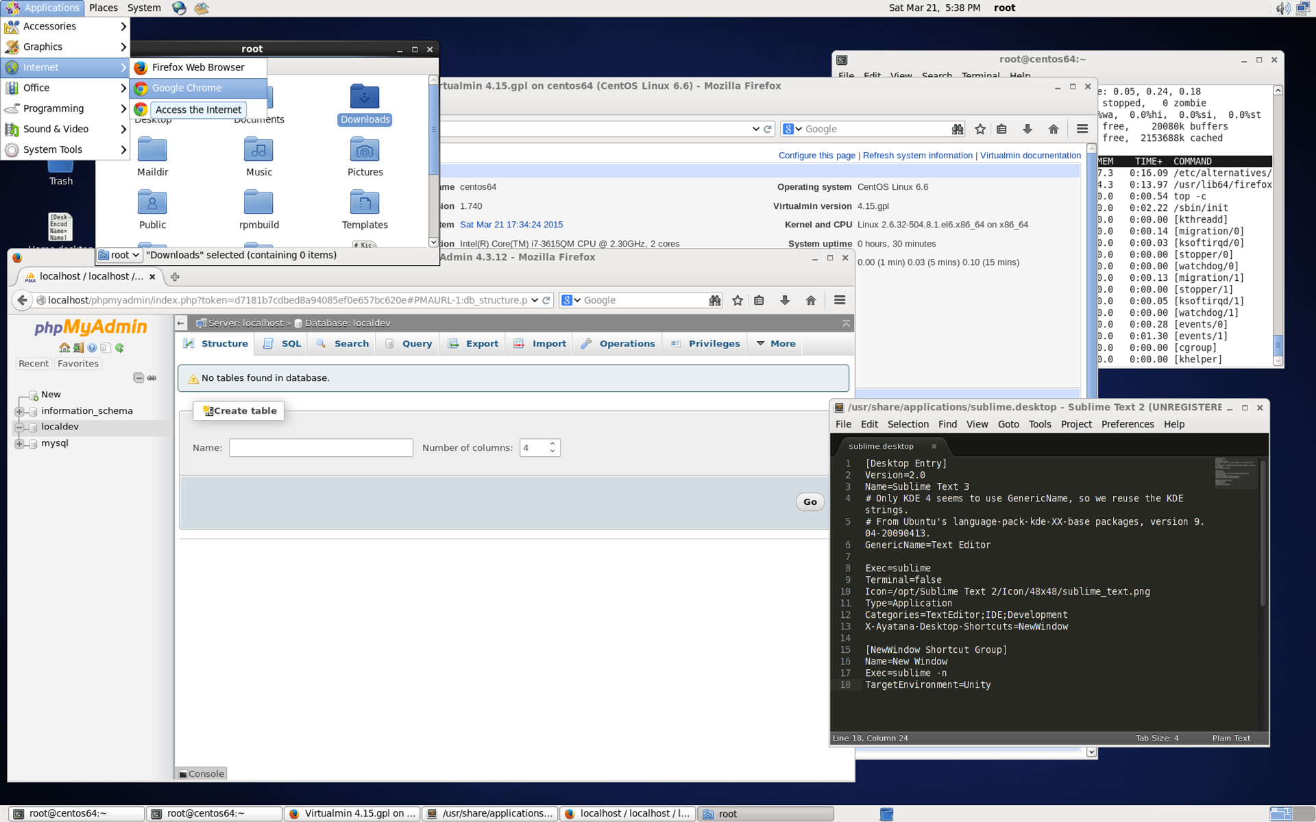Open the Downloads folder in file manager

[365, 104]
